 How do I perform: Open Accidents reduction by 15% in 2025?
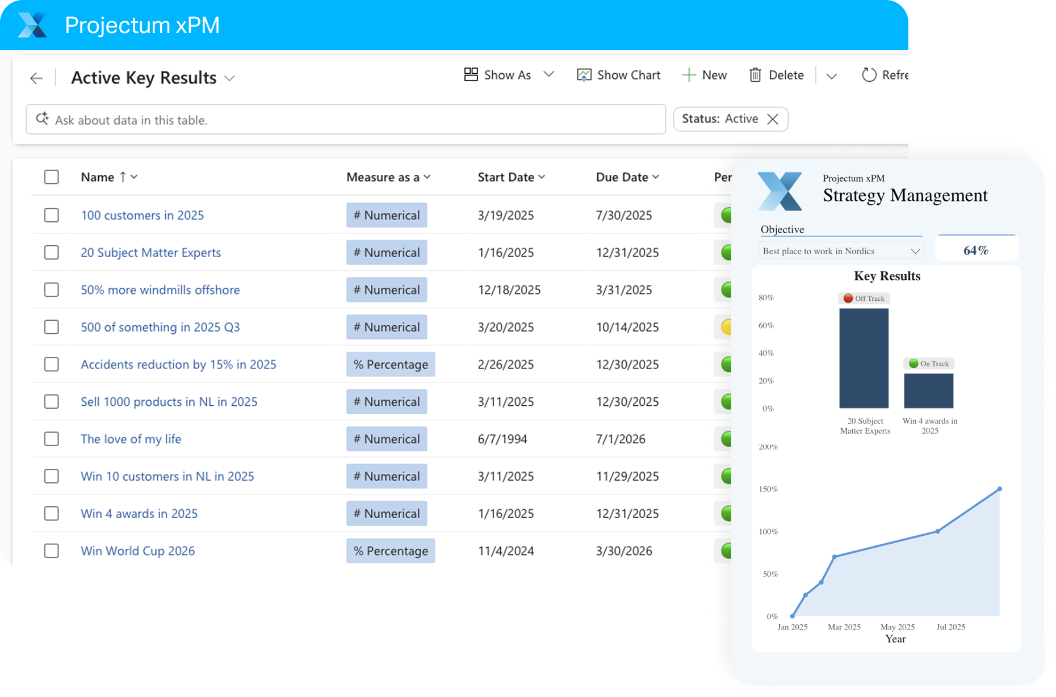pos(178,364)
